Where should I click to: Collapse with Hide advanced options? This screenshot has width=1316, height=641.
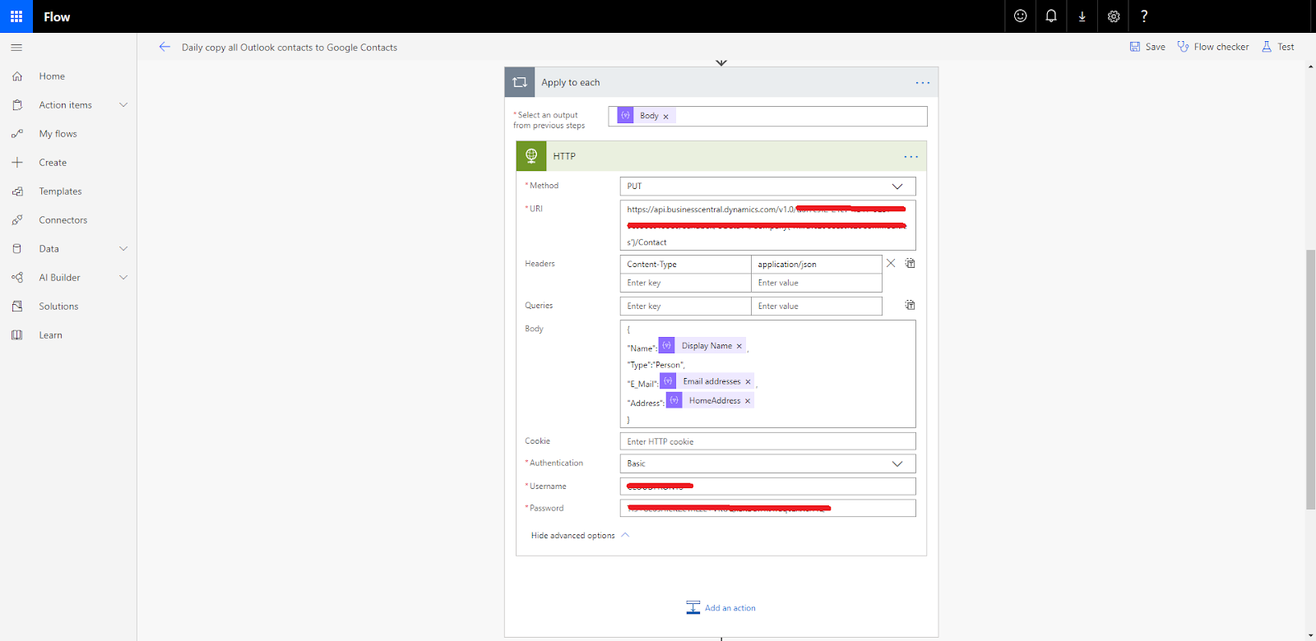coord(580,536)
